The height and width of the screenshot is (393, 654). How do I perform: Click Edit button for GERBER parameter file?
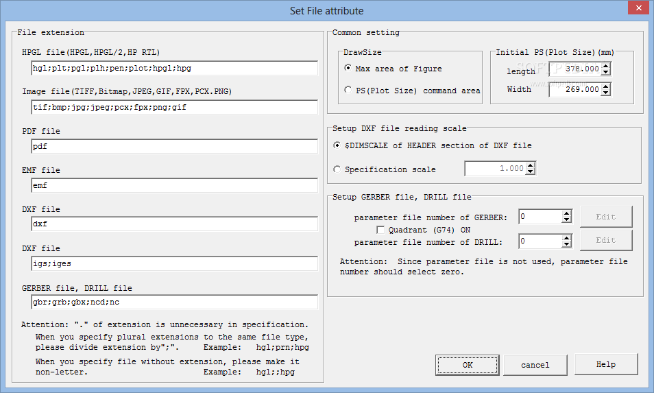click(x=606, y=217)
